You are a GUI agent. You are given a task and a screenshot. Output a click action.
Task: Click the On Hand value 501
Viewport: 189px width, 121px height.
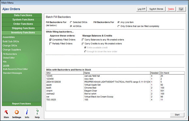163,91
